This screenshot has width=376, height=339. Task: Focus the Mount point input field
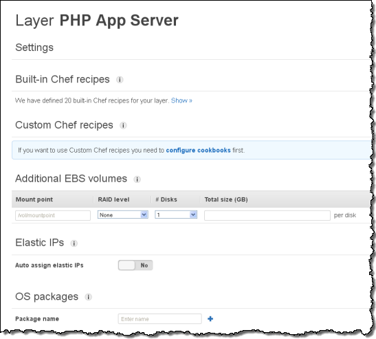[x=53, y=215]
